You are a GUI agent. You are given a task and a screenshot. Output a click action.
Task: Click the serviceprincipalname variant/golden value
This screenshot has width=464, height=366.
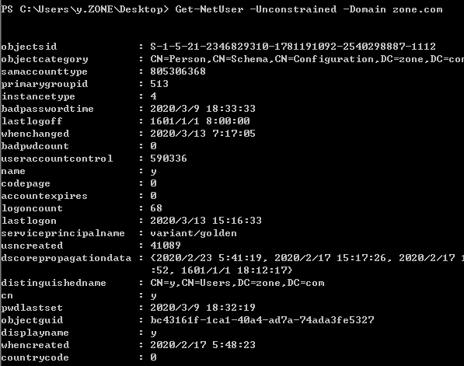click(194, 233)
